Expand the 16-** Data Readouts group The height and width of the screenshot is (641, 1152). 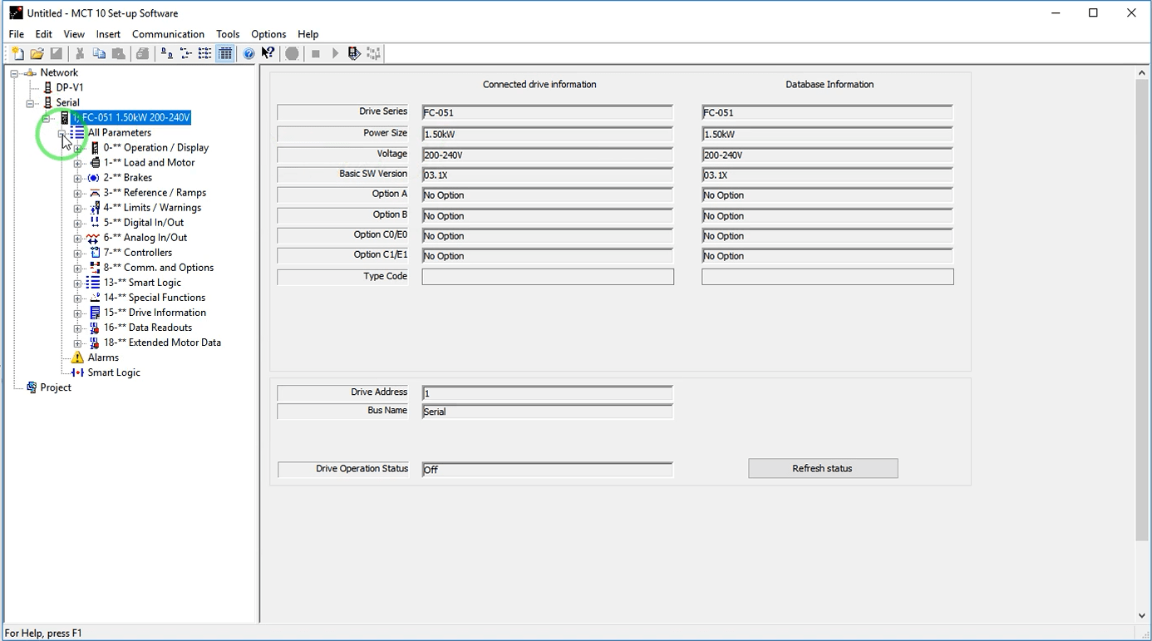[77, 328]
